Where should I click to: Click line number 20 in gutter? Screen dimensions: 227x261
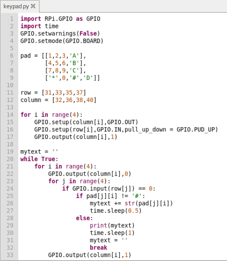pyautogui.click(x=10, y=159)
